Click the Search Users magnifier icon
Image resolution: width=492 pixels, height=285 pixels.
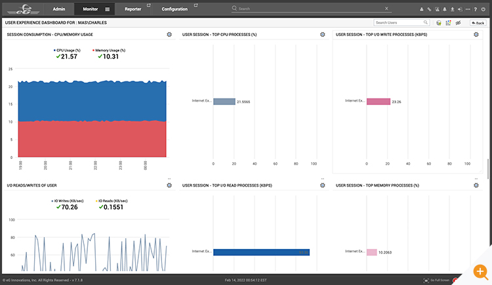426,22
